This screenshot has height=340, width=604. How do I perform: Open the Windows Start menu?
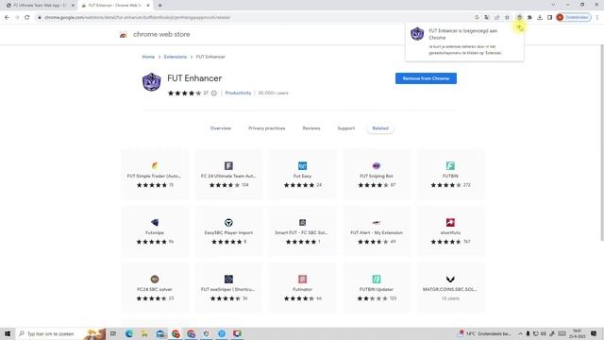pos(8,333)
